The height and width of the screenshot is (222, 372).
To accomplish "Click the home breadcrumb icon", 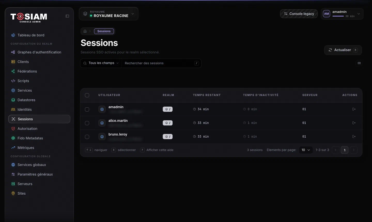I will tap(85, 31).
